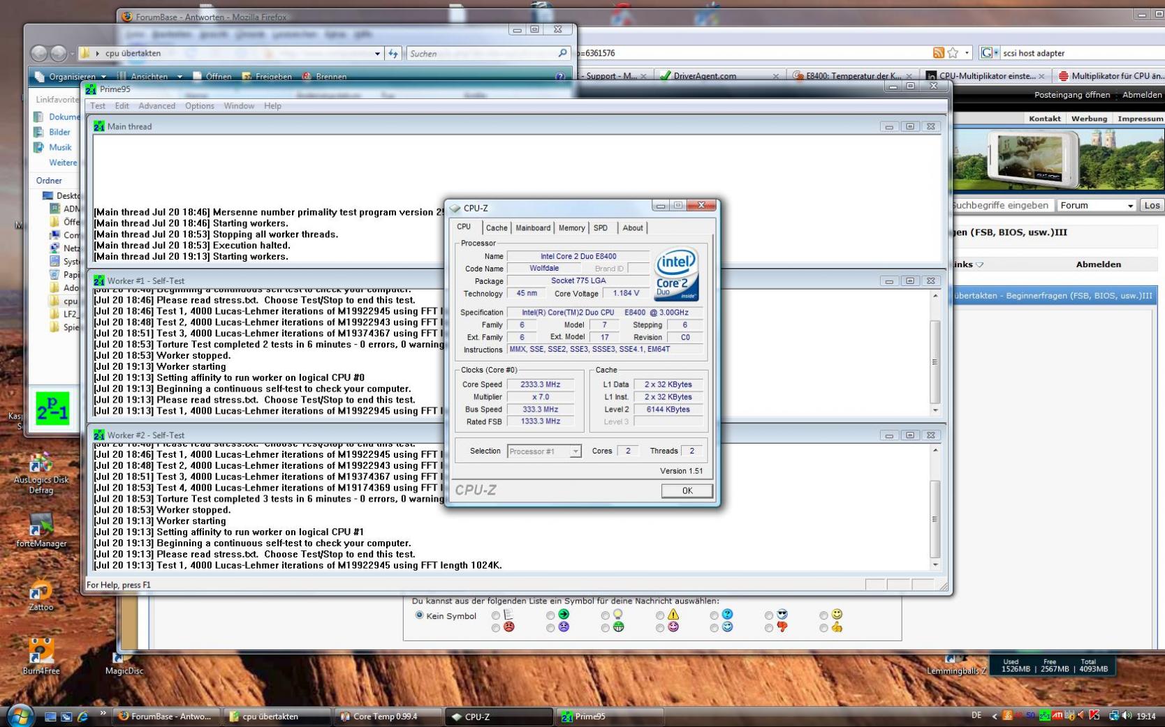Switch to Core Temp 0.99.4 in the taskbar
Image resolution: width=1165 pixels, height=727 pixels.
tap(388, 717)
